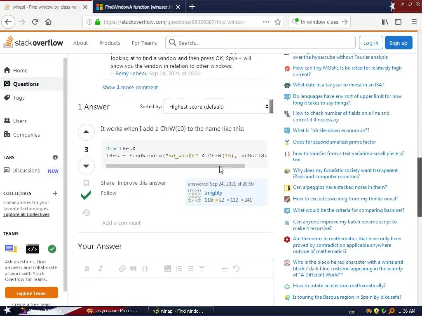Viewport: 422px width, 316px height.
Task: Insert blockquote in the answer editor
Action: tap(133, 269)
